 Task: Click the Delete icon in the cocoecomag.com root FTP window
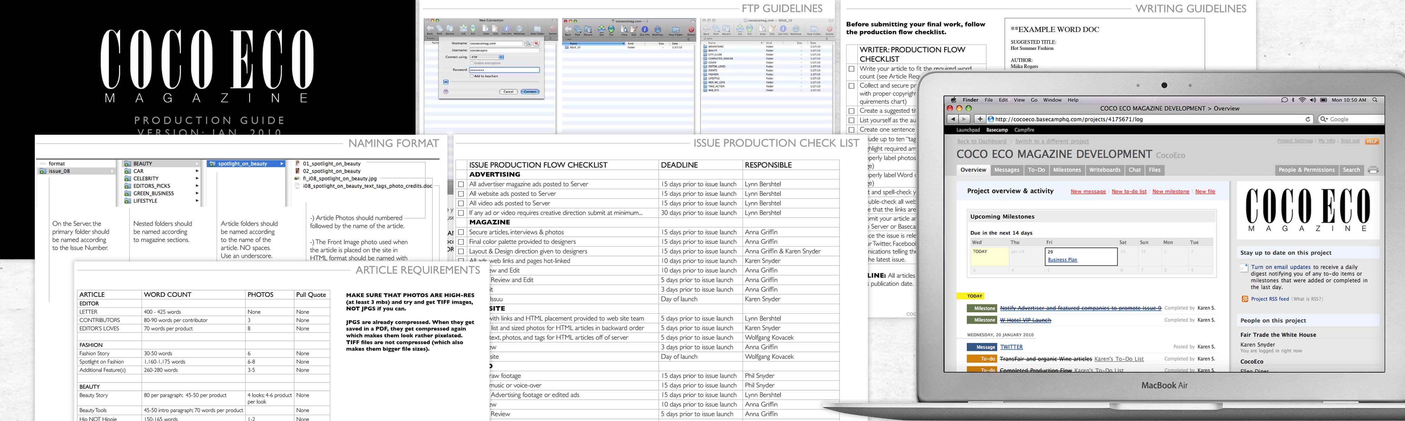click(x=692, y=29)
